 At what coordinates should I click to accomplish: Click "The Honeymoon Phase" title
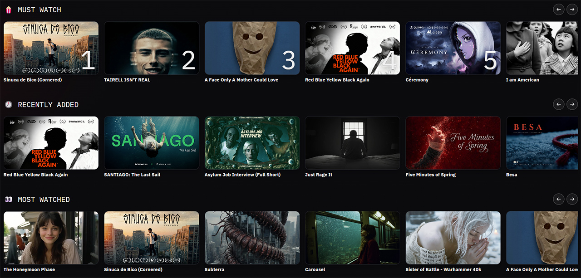[x=30, y=269]
